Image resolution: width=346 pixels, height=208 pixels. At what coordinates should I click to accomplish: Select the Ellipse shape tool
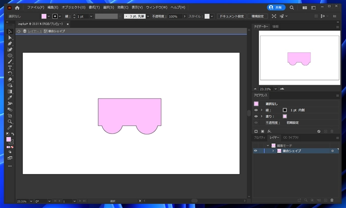click(10, 55)
